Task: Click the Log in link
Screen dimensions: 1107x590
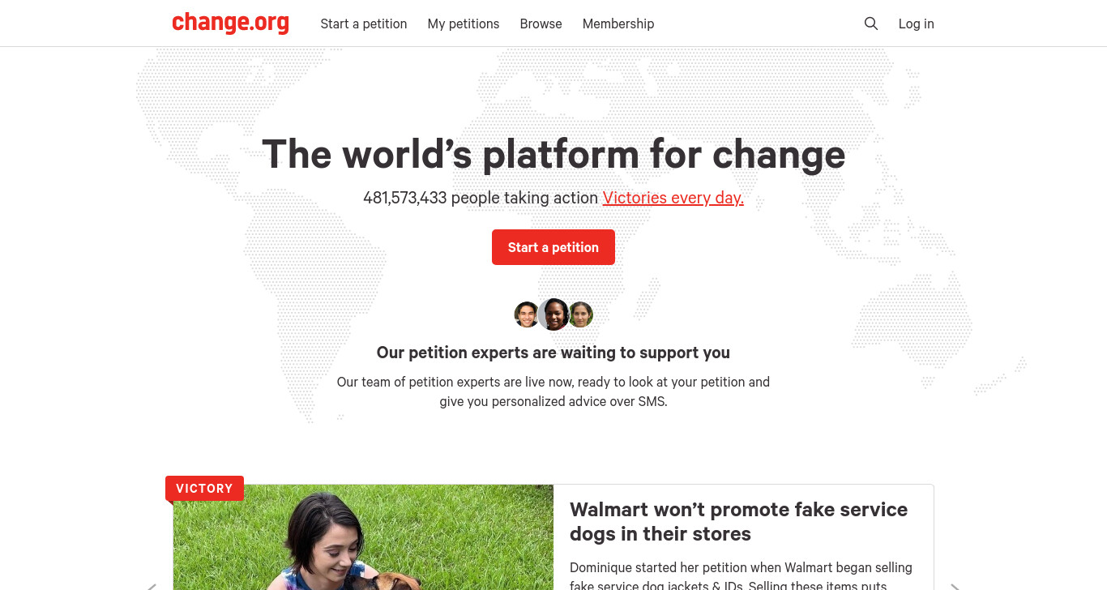Action: pos(916,24)
